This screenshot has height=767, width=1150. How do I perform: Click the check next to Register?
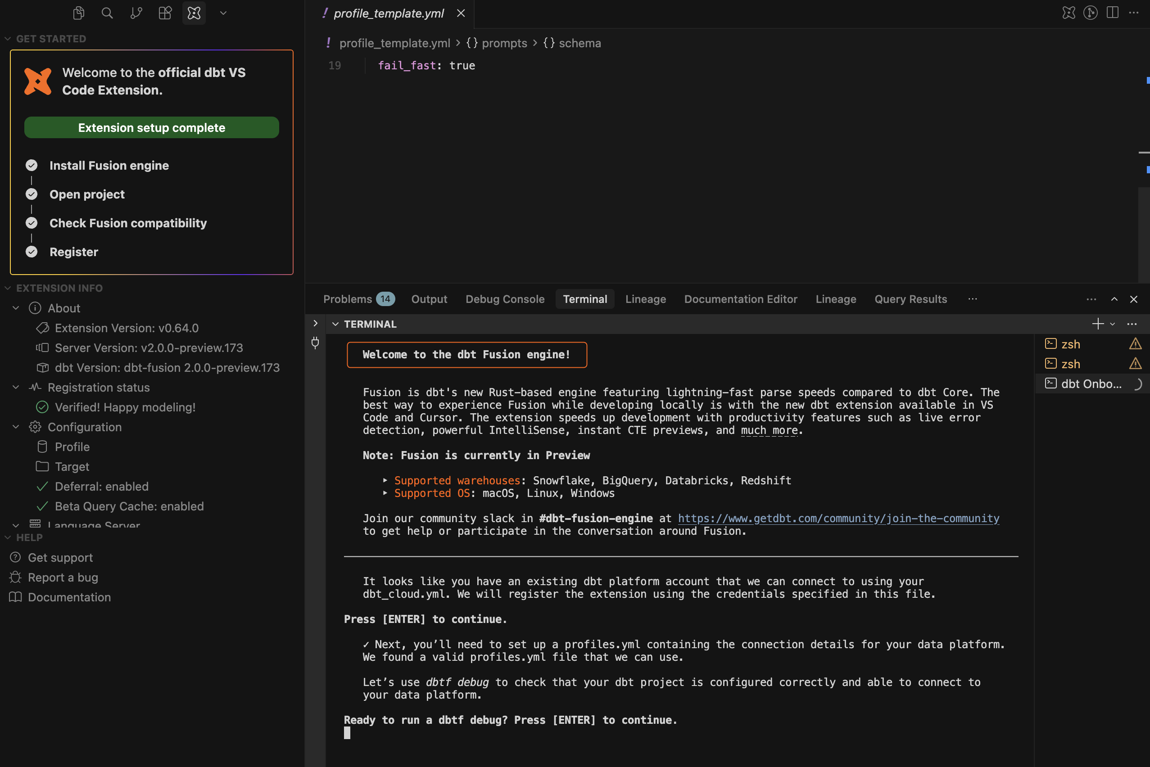pos(32,252)
